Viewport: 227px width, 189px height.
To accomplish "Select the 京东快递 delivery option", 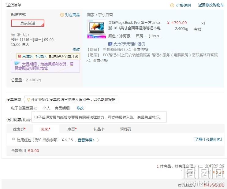I will (28, 23).
